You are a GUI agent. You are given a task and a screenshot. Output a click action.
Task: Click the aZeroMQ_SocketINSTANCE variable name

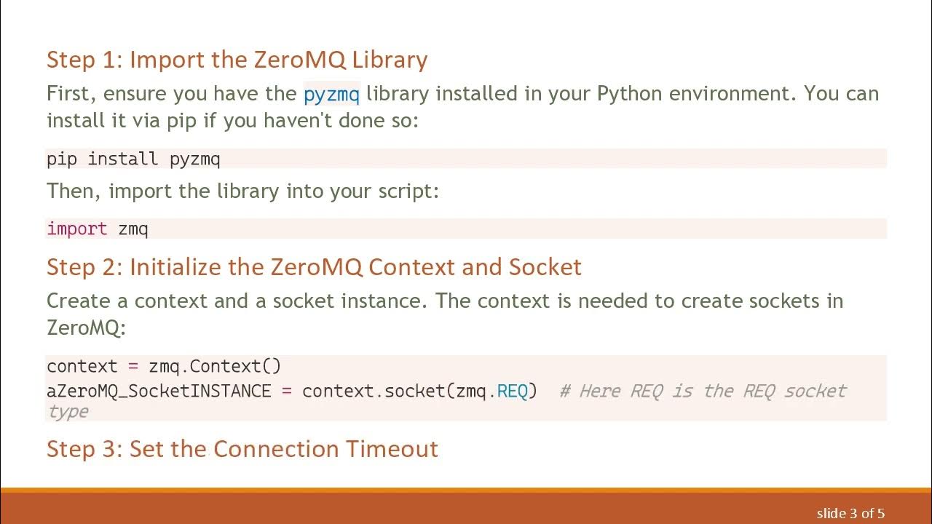[159, 391]
